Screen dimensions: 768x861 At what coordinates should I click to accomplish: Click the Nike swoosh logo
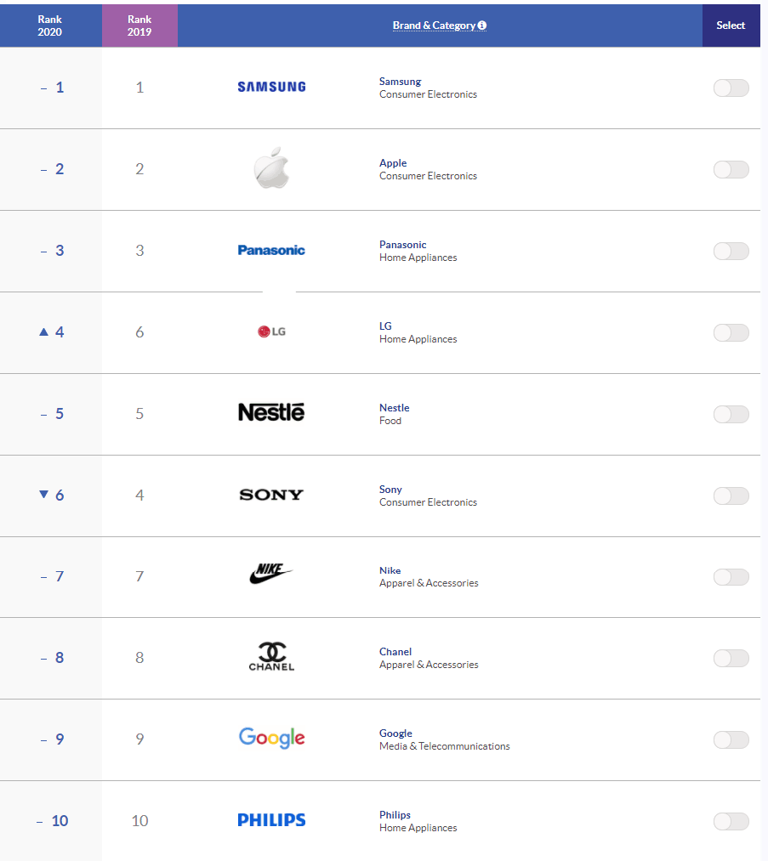(x=271, y=575)
